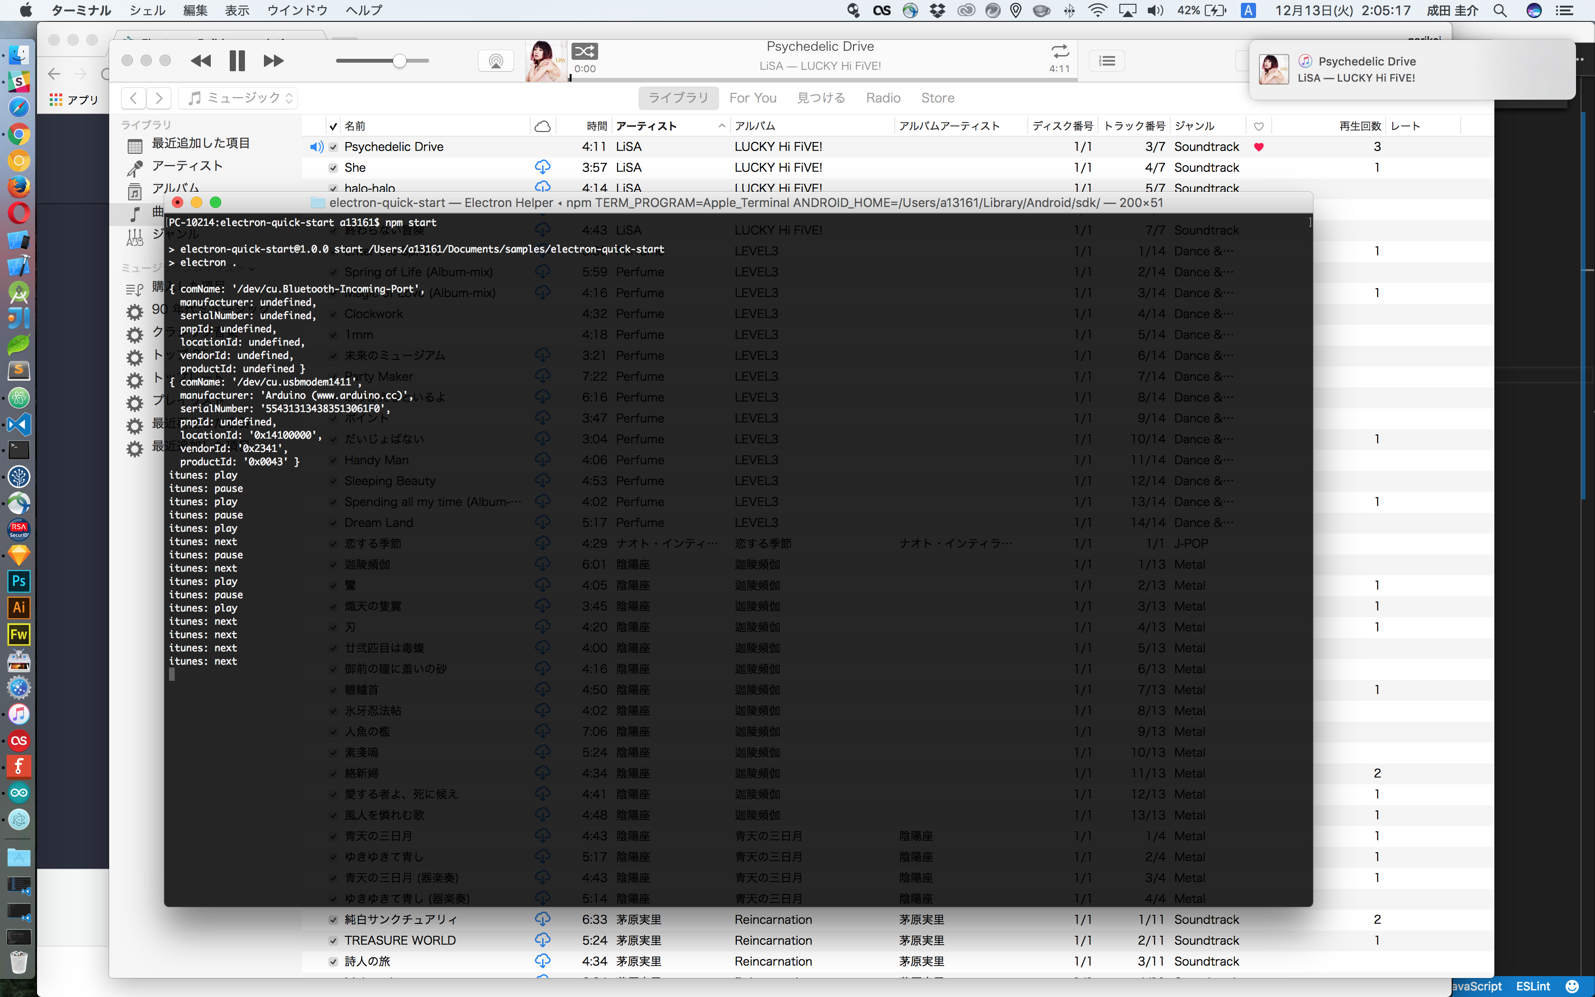Click the LiSA album artwork thumbnail
Image resolution: width=1595 pixels, height=997 pixels.
546,61
